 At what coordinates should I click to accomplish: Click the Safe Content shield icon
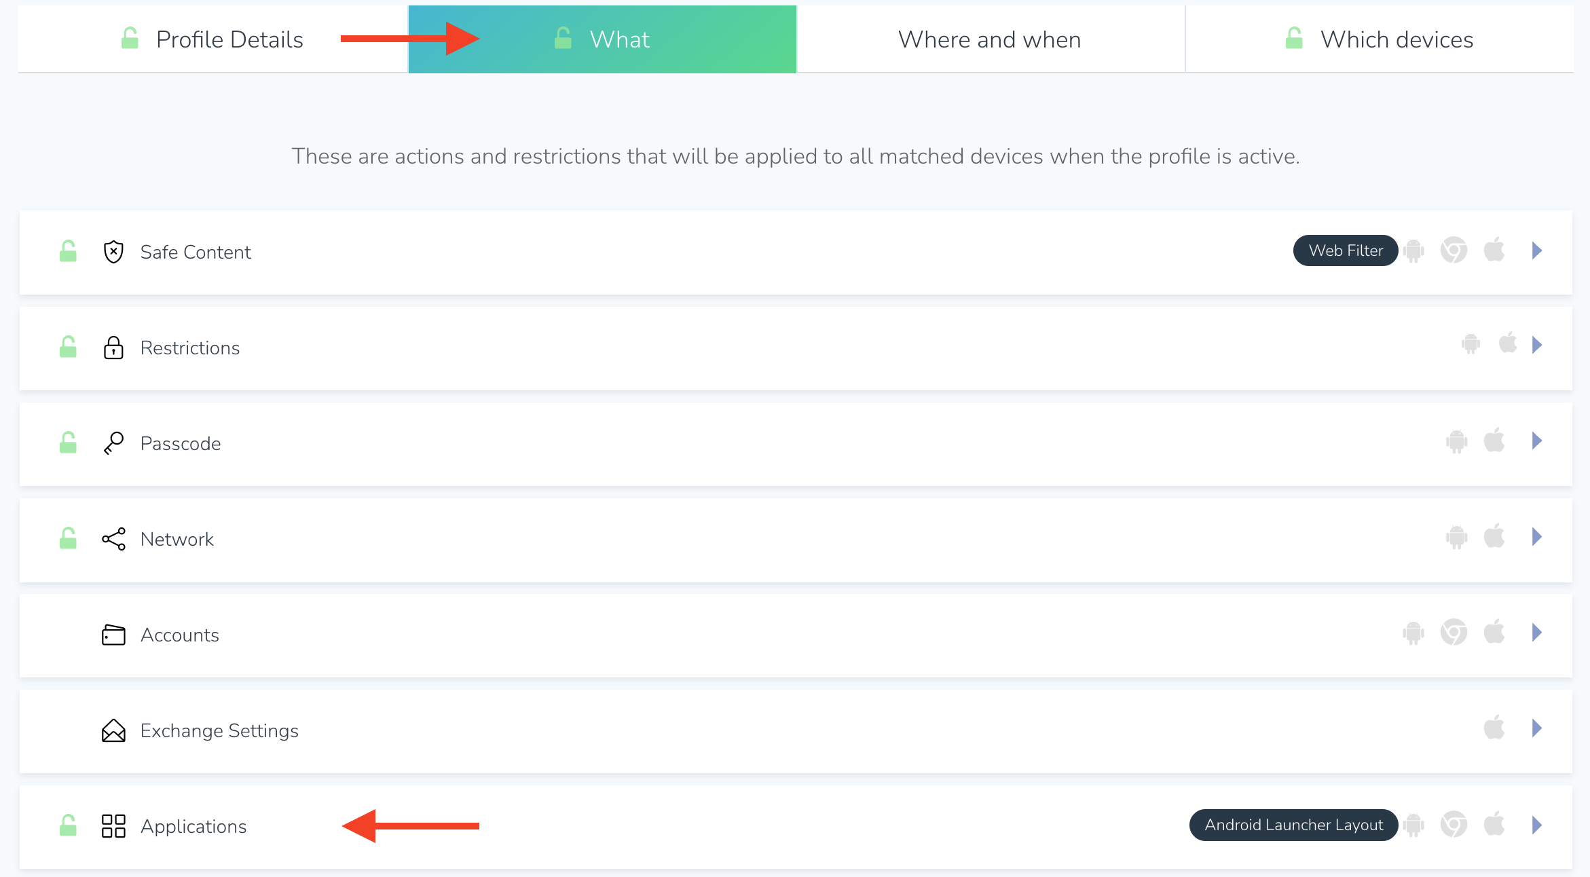(x=113, y=252)
